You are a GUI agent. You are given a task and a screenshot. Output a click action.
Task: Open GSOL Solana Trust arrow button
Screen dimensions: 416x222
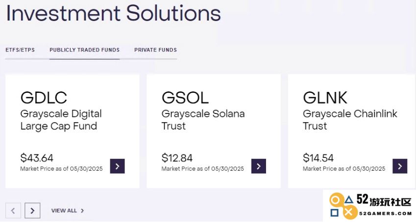coord(259,166)
